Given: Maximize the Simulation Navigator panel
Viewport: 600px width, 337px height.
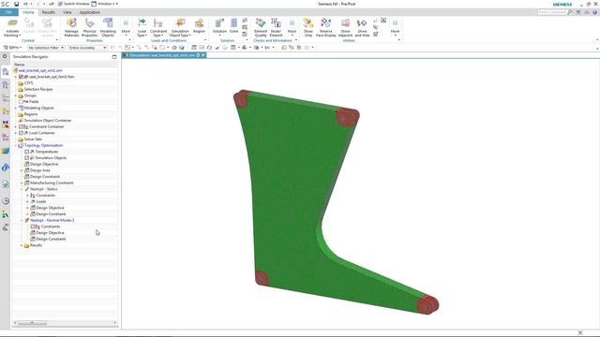Looking at the screenshot, I should coord(114,56).
